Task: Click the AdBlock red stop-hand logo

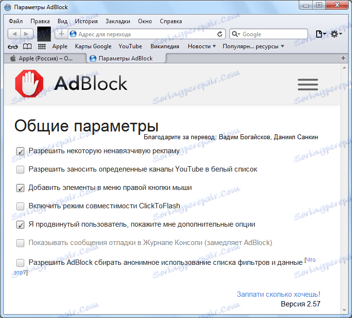Action: pos(29,83)
